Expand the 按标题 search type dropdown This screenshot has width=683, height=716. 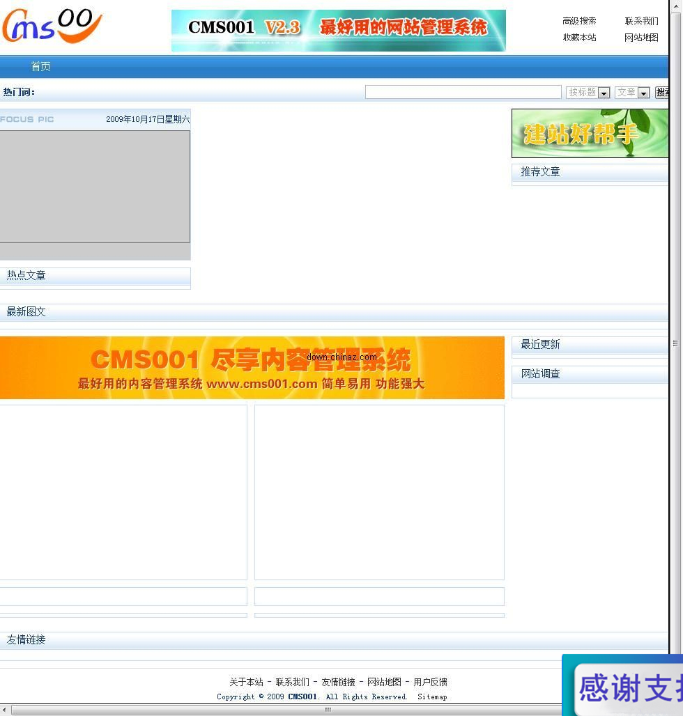tap(588, 92)
